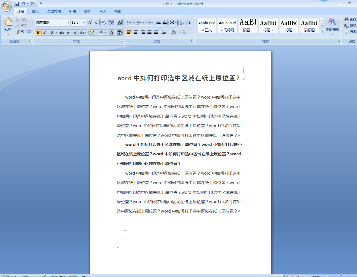
Task: Toggle superscript formatting
Action: click(75, 32)
